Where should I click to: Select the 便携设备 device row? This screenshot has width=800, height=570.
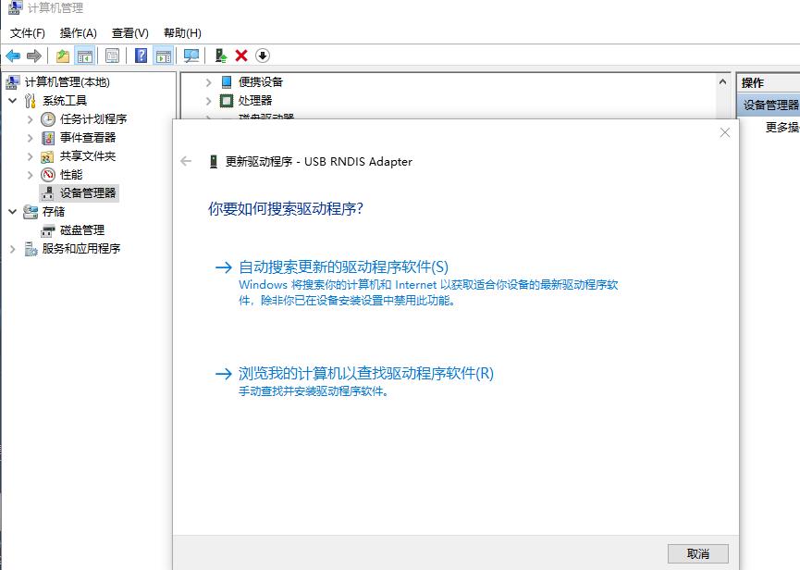(260, 82)
